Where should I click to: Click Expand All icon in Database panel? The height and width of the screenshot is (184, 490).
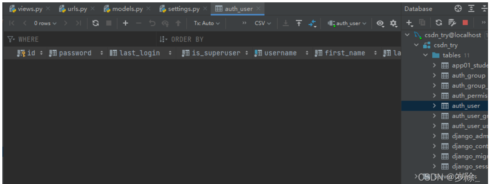472,9
